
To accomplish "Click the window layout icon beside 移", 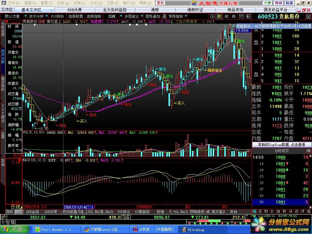I will click(x=241, y=16).
